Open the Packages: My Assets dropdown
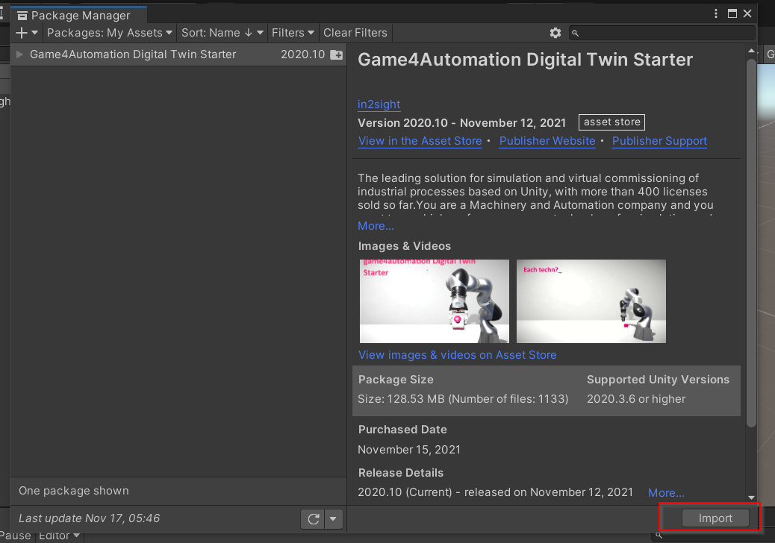Image resolution: width=775 pixels, height=543 pixels. tap(110, 33)
